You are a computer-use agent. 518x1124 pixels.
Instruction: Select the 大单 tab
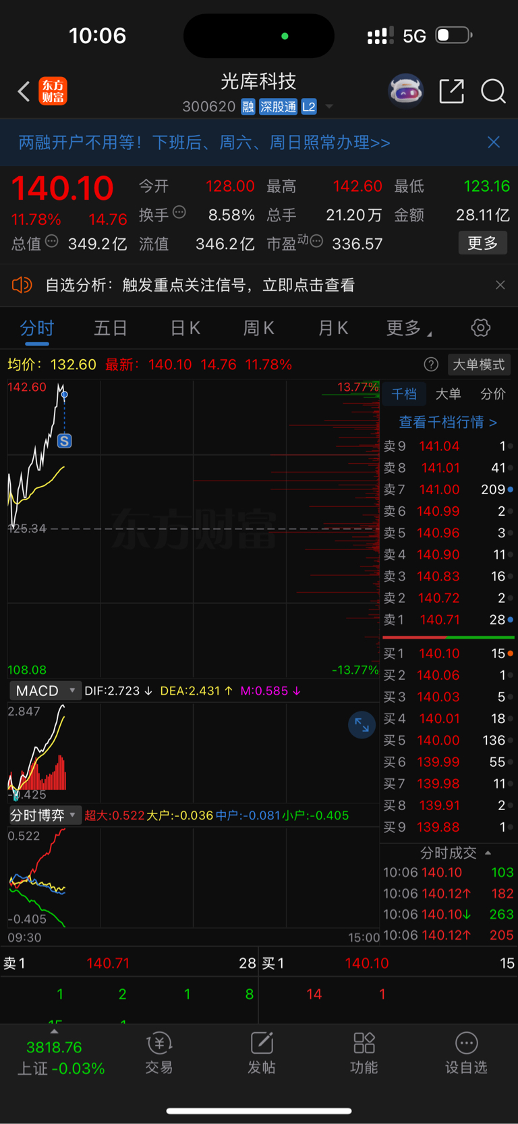449,394
